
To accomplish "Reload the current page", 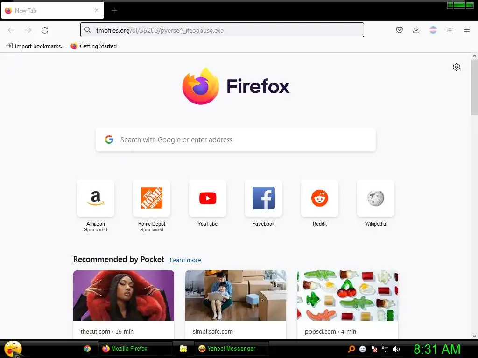I will coord(45,30).
